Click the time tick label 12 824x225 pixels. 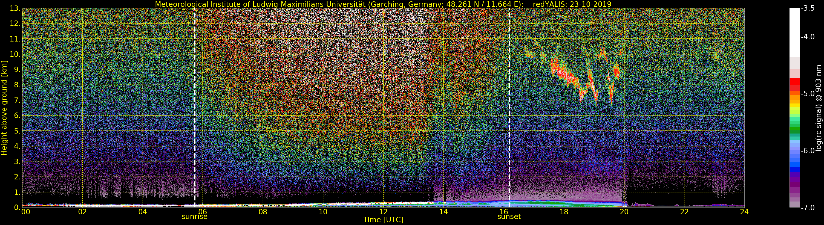click(x=383, y=212)
